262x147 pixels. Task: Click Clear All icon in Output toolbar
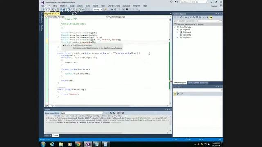coord(118,113)
